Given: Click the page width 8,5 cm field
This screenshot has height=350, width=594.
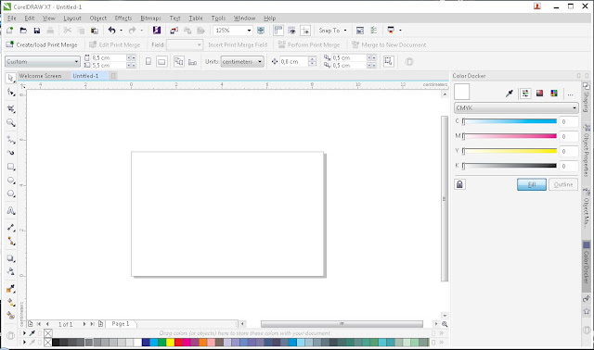Looking at the screenshot, I should click(x=108, y=57).
